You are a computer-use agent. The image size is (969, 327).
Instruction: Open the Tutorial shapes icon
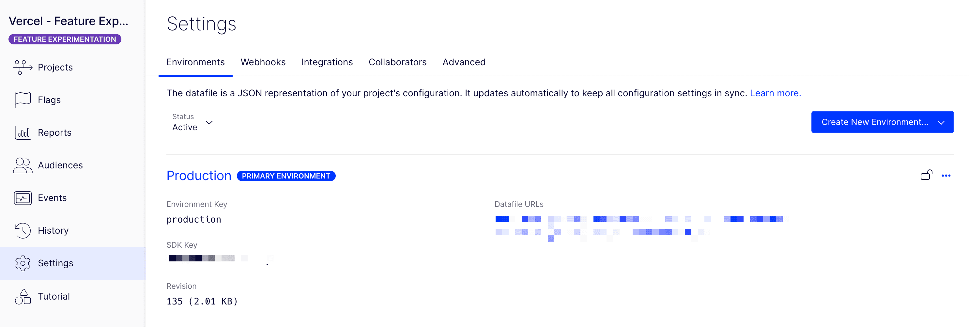coord(23,297)
